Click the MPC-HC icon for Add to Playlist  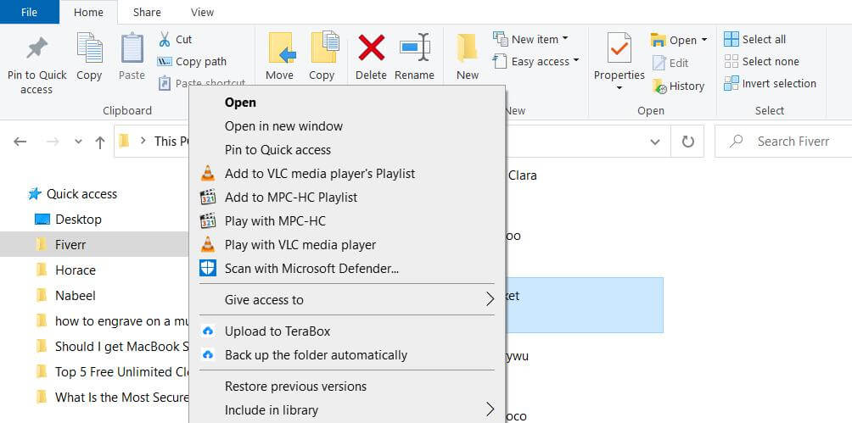tap(208, 198)
